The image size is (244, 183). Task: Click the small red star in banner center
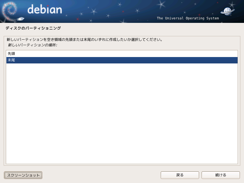coord(123,12)
